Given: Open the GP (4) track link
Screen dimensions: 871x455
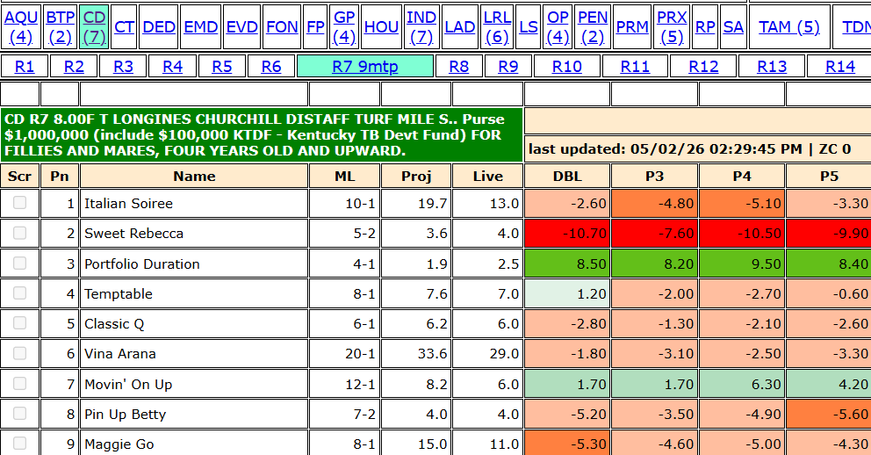Looking at the screenshot, I should coord(344,26).
